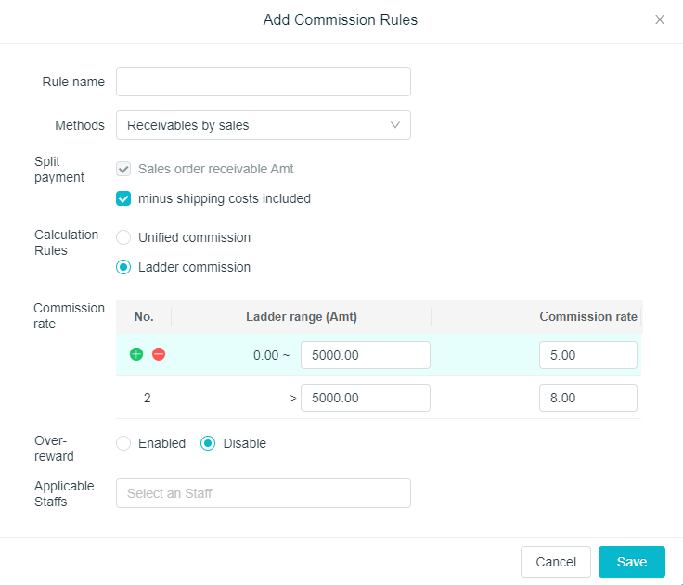Expand the Methods dropdown arrow
This screenshot has height=585, width=683.
(x=395, y=125)
